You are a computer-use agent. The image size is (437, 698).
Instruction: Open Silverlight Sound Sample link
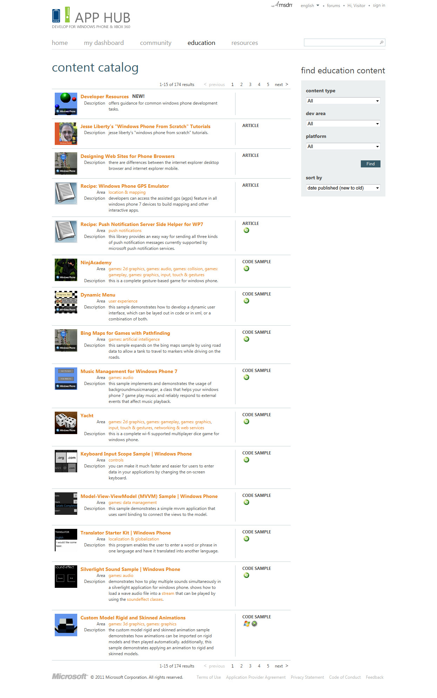[x=130, y=570]
